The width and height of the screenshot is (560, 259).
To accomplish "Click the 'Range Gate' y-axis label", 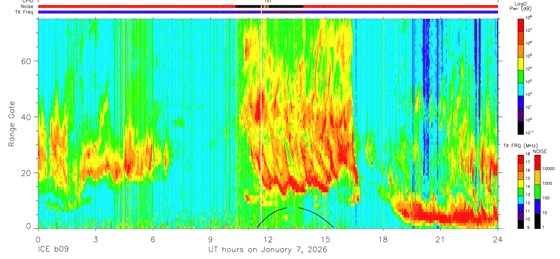I will point(11,124).
